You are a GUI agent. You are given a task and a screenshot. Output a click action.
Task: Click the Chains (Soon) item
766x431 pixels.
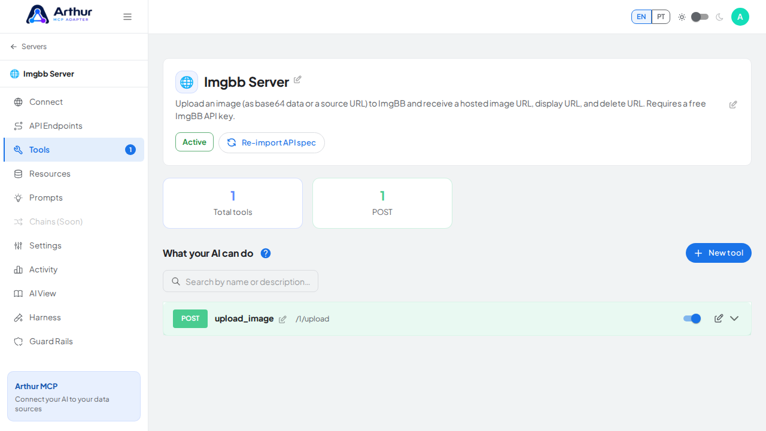(x=74, y=221)
